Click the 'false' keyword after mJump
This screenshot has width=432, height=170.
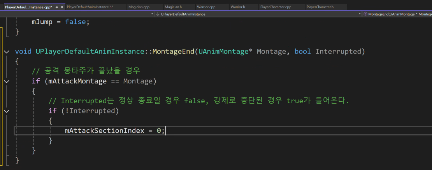[76, 22]
